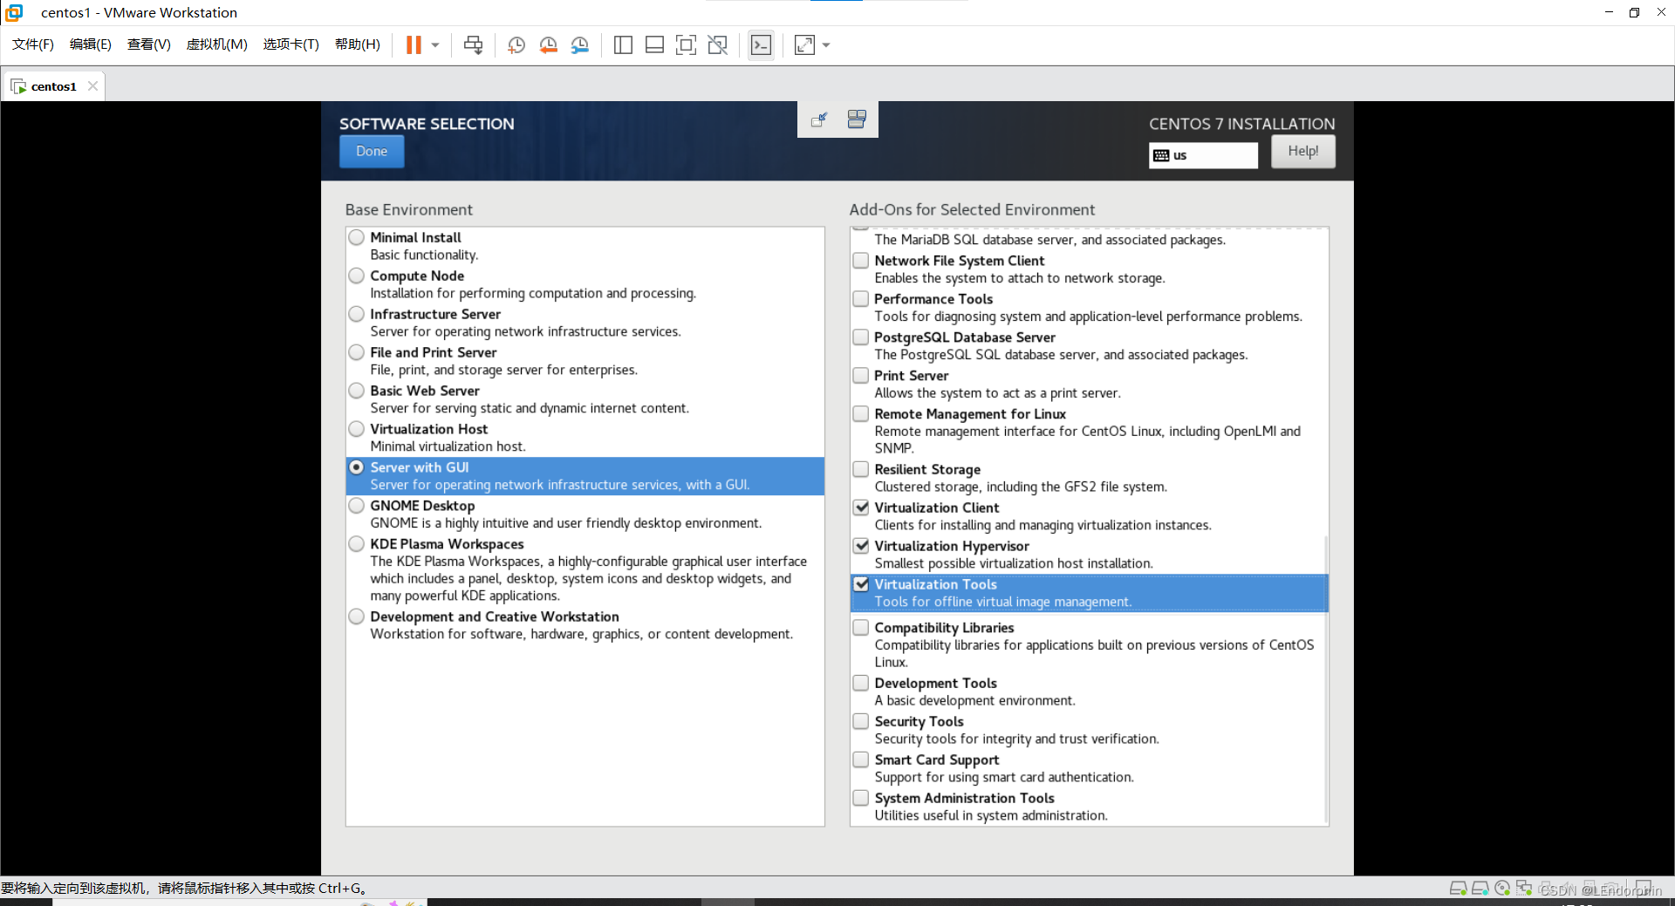Check the Print Server checkbox

(x=861, y=375)
